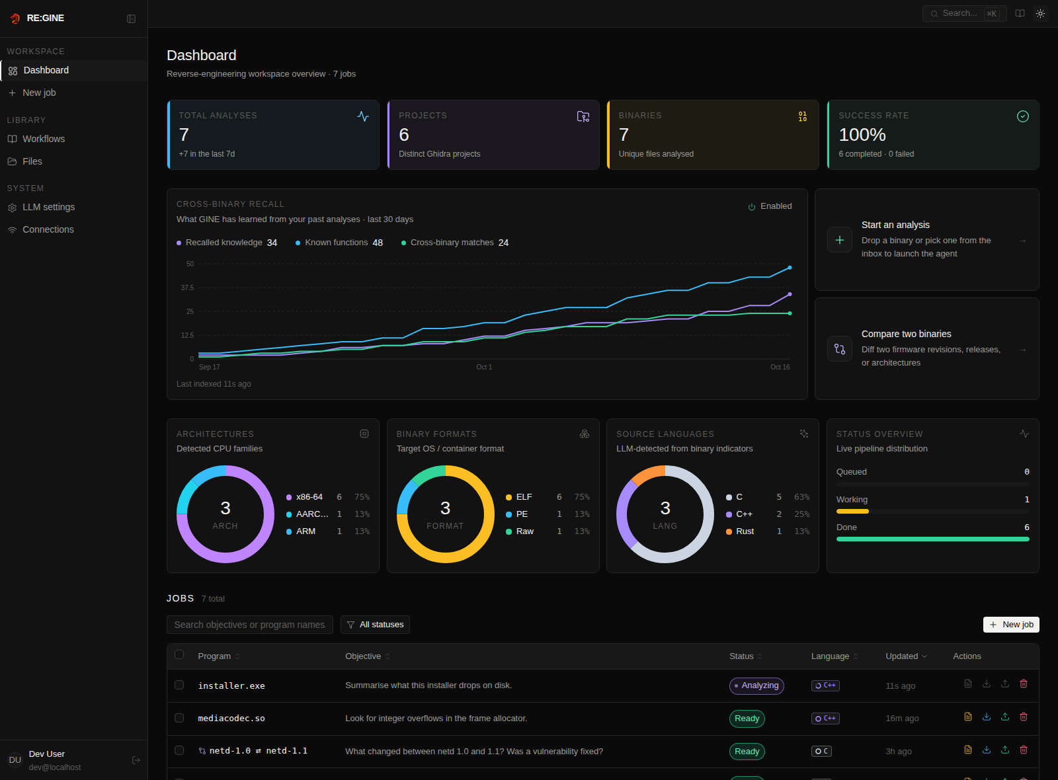Sort the jobs by Status column
1058x780 pixels.
pos(746,656)
